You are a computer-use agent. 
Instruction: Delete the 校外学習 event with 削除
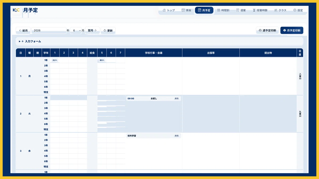tap(177, 136)
